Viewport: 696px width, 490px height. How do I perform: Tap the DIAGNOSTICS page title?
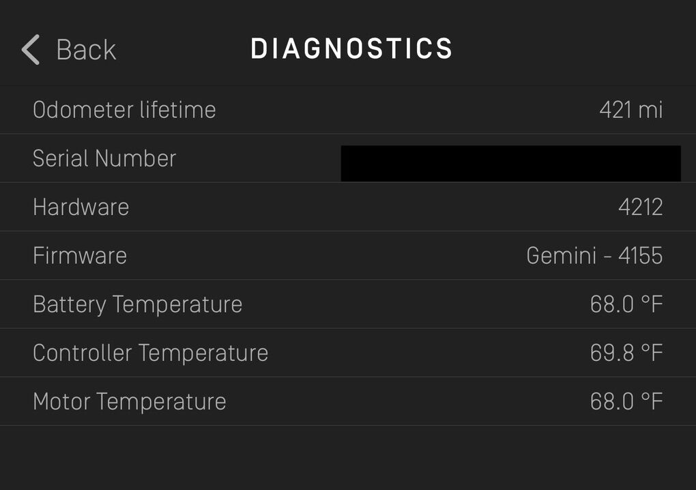coord(351,49)
